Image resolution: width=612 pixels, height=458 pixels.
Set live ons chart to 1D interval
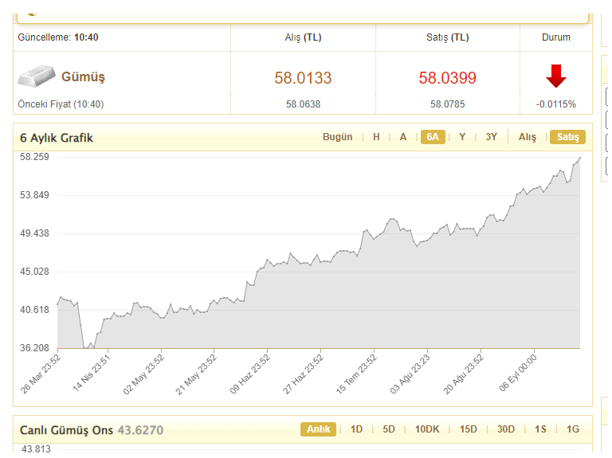356,429
